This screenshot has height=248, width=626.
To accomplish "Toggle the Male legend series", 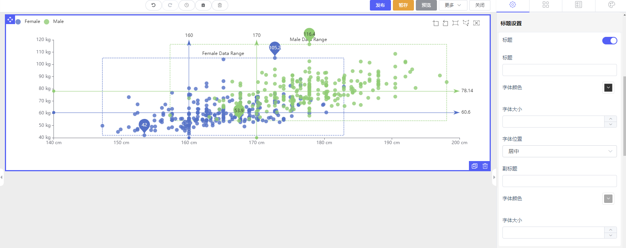I will tap(54, 21).
